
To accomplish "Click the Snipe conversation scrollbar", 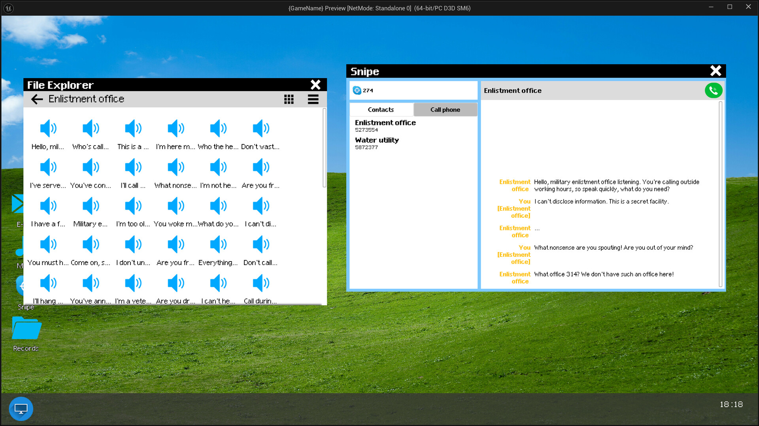I will pos(721,194).
